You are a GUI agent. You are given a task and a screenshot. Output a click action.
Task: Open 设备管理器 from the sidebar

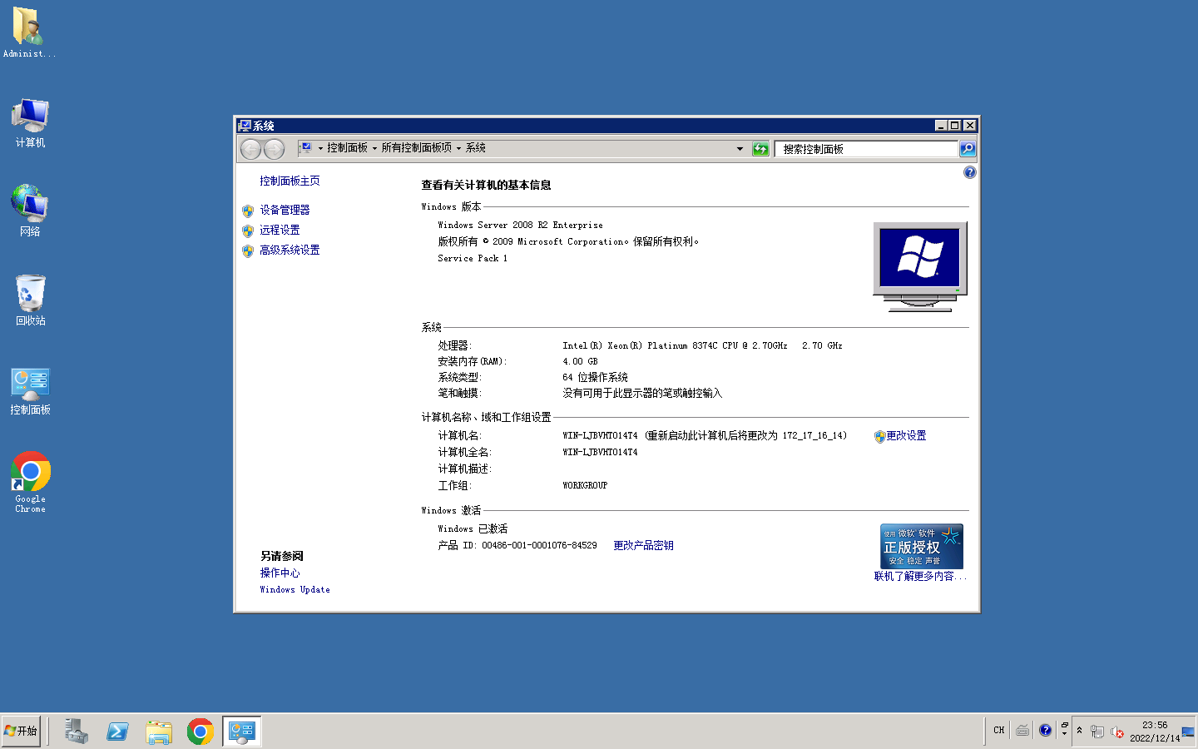[x=285, y=210]
